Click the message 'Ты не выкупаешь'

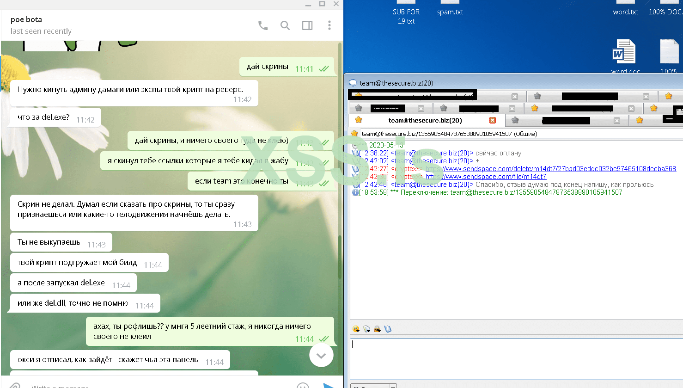61,242
